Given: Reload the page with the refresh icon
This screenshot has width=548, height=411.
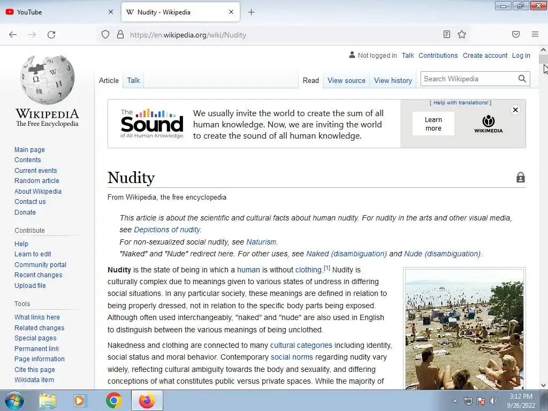Looking at the screenshot, I should tap(51, 35).
